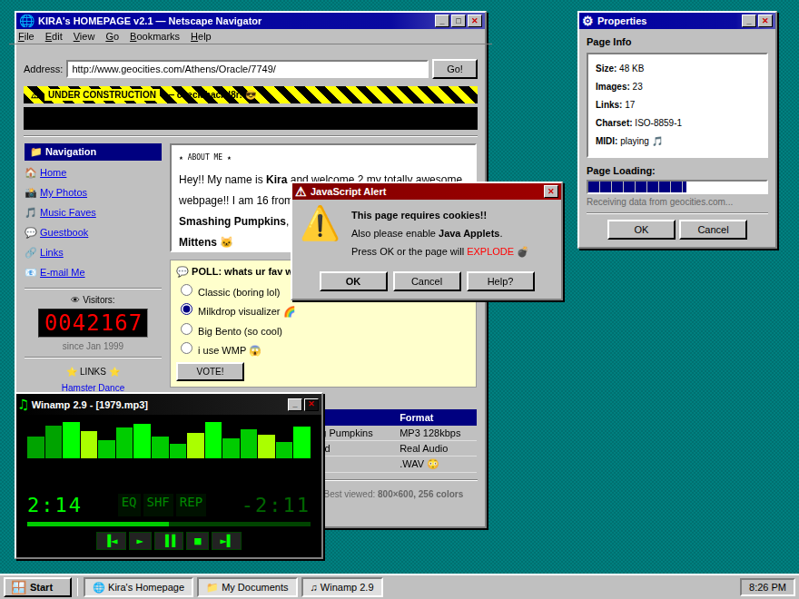Open the Help menu
799x599 pixels.
(201, 36)
